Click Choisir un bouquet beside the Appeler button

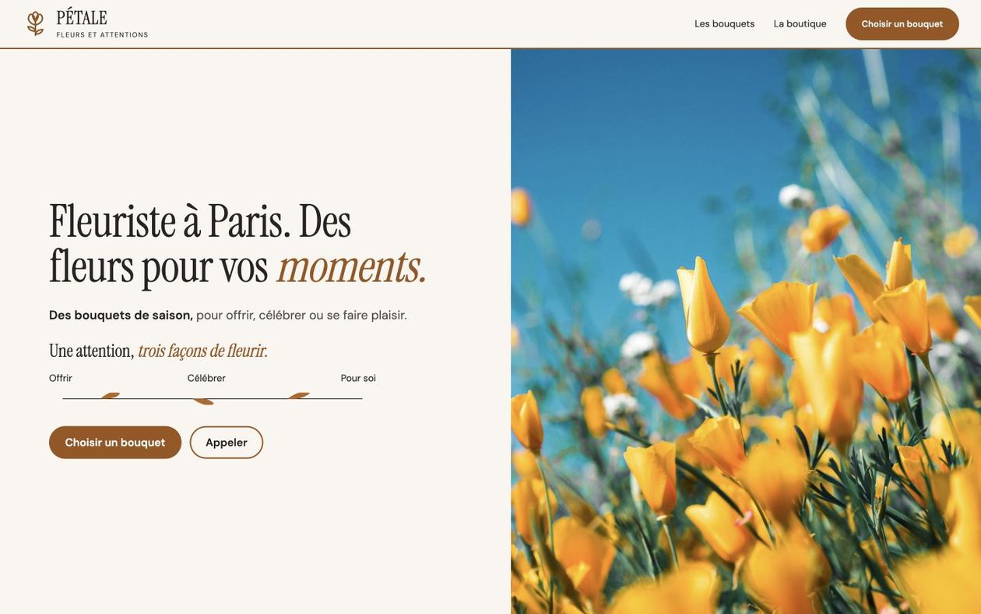115,443
